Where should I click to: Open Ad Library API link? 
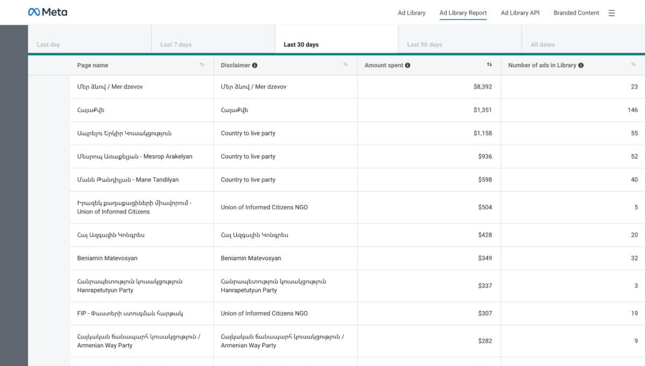pyautogui.click(x=520, y=13)
